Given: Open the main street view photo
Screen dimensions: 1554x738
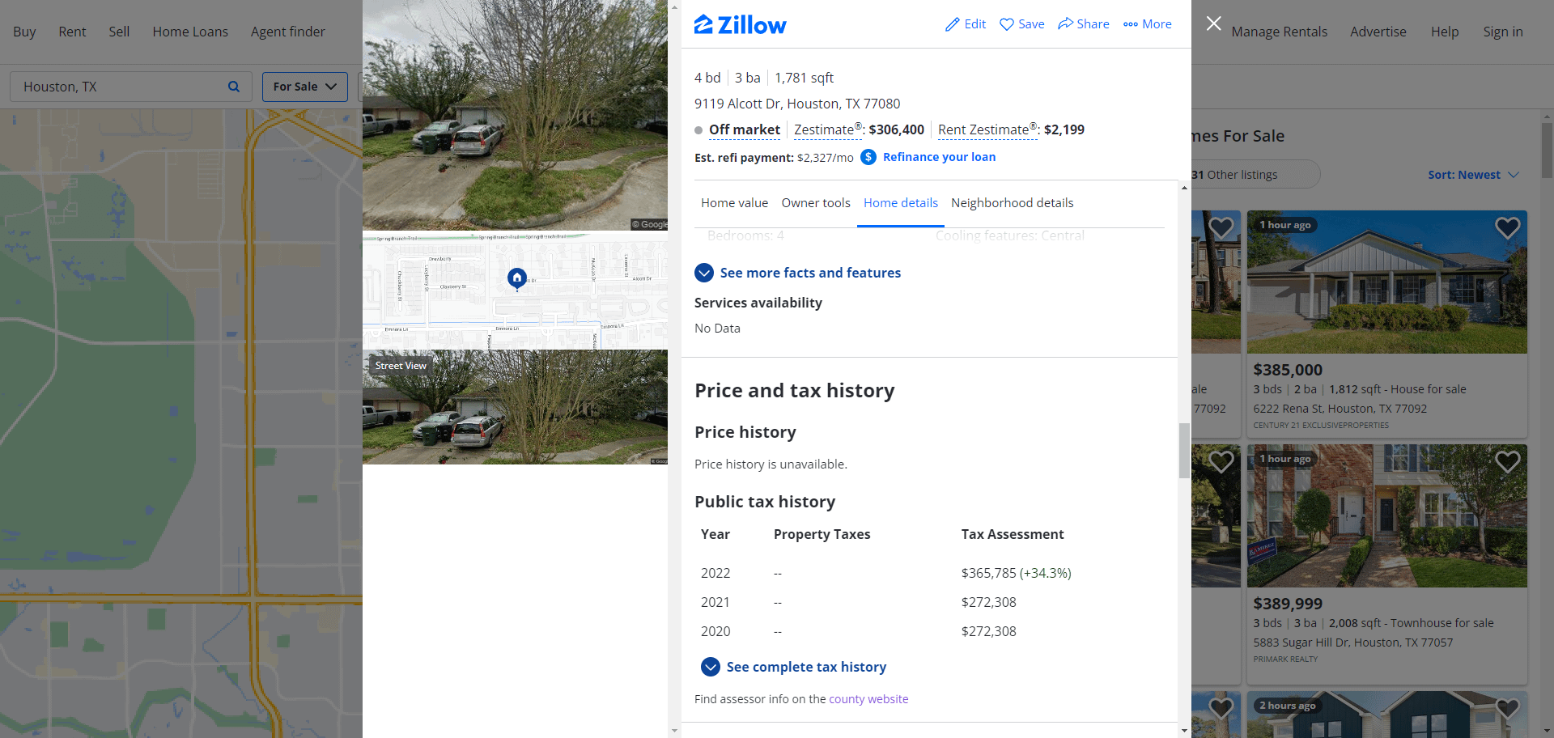Looking at the screenshot, I should click(x=515, y=115).
